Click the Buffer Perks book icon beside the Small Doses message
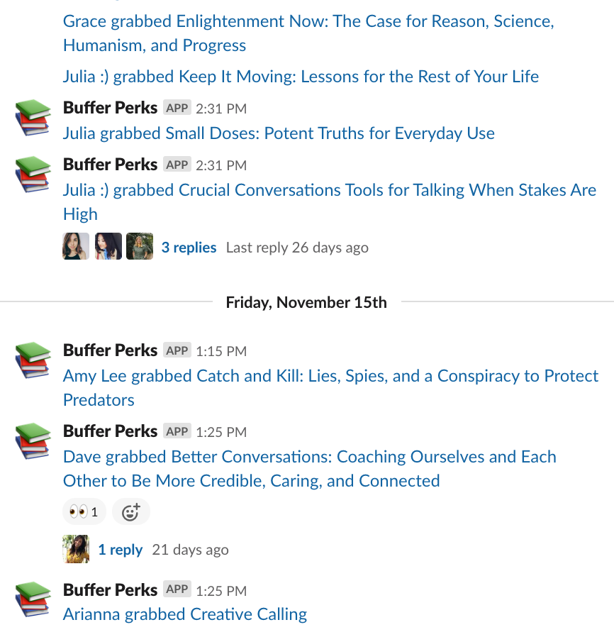614x637 pixels. tap(32, 116)
